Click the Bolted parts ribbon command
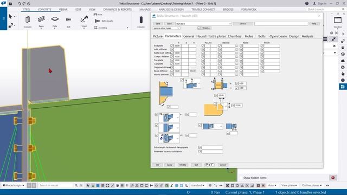347x195 pixels. point(104,21)
